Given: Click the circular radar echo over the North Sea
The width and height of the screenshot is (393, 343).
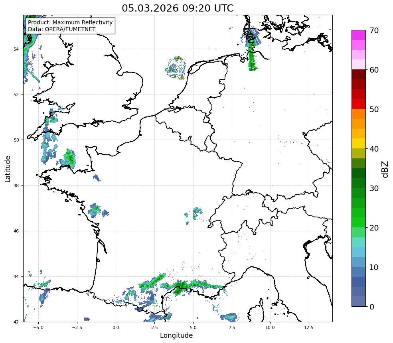Looking at the screenshot, I should point(176,68).
